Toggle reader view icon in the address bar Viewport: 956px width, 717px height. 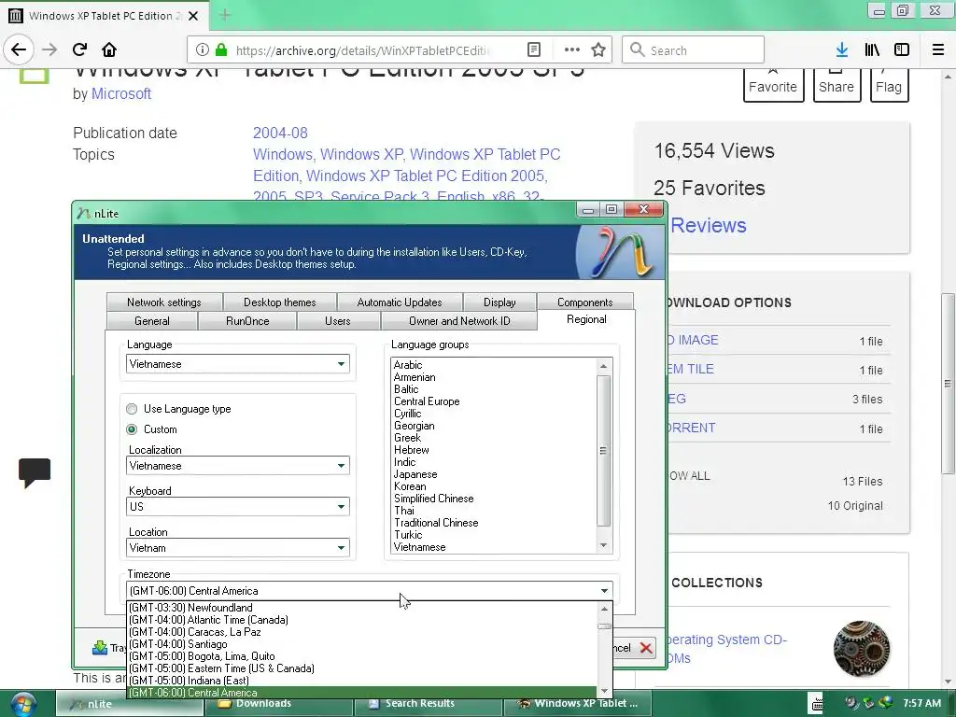point(533,50)
